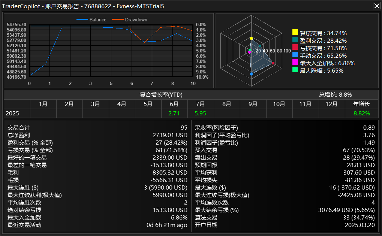382x236 pixels.
Task: Click the July growth value 5.95
Action: [200, 113]
